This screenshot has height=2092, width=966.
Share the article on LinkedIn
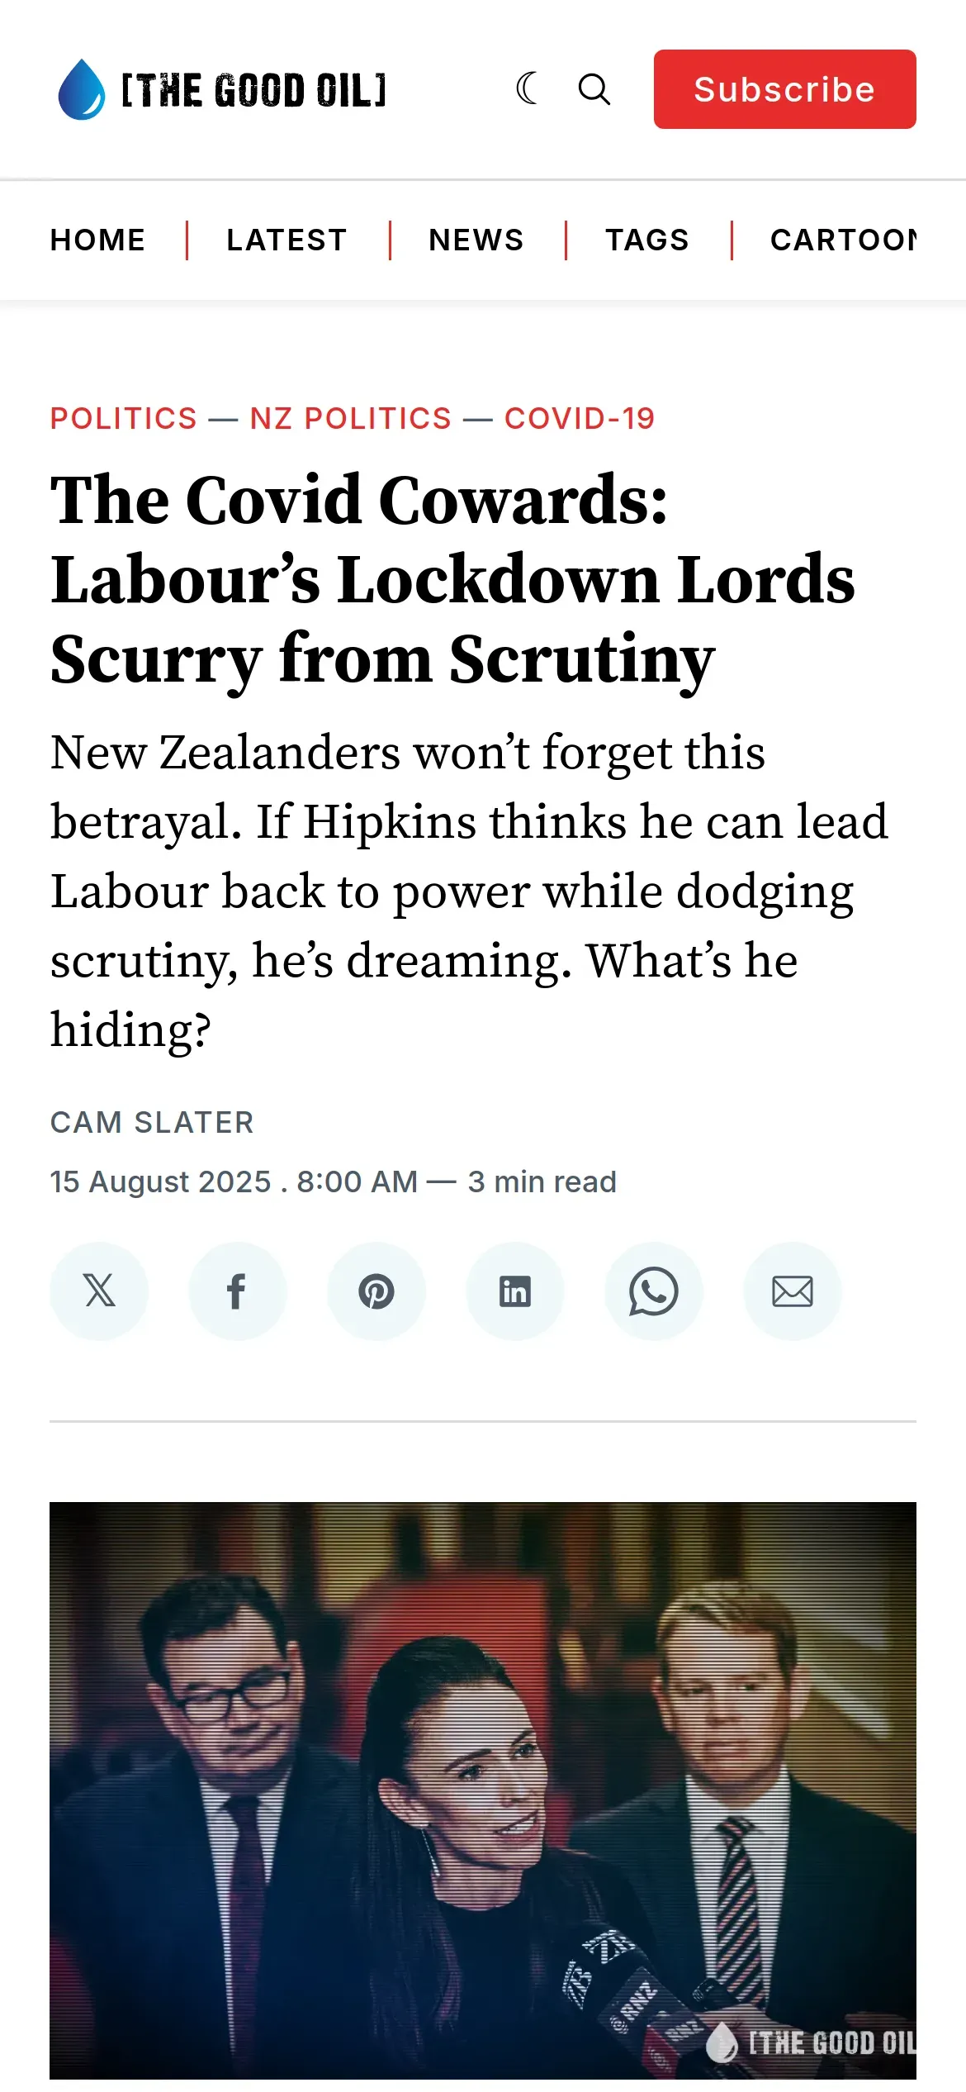tap(515, 1291)
